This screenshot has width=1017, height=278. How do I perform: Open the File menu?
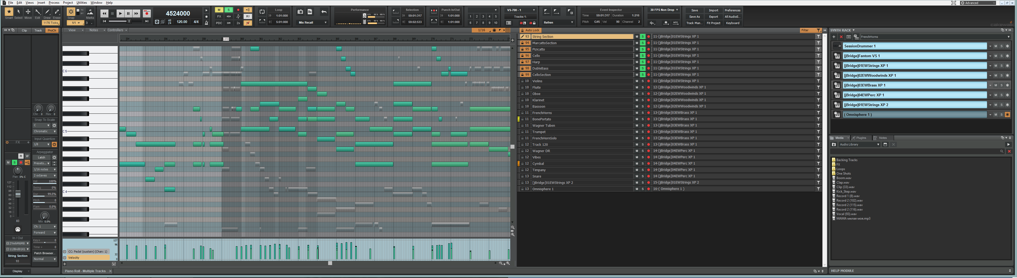click(x=11, y=3)
